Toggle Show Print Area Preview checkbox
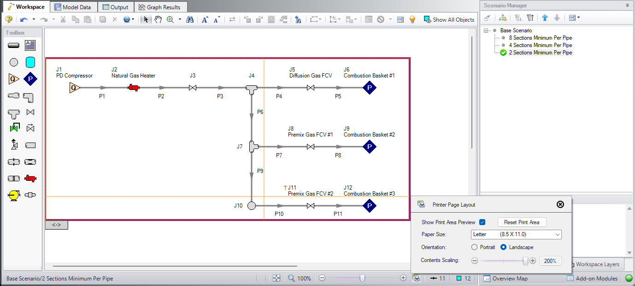Viewport: 635px width, 286px height. click(x=482, y=222)
